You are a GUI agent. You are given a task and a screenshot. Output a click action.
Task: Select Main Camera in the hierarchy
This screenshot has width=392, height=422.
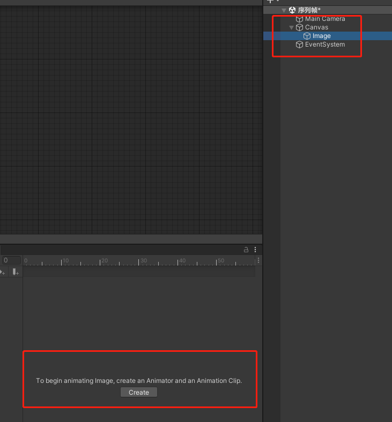(x=325, y=19)
